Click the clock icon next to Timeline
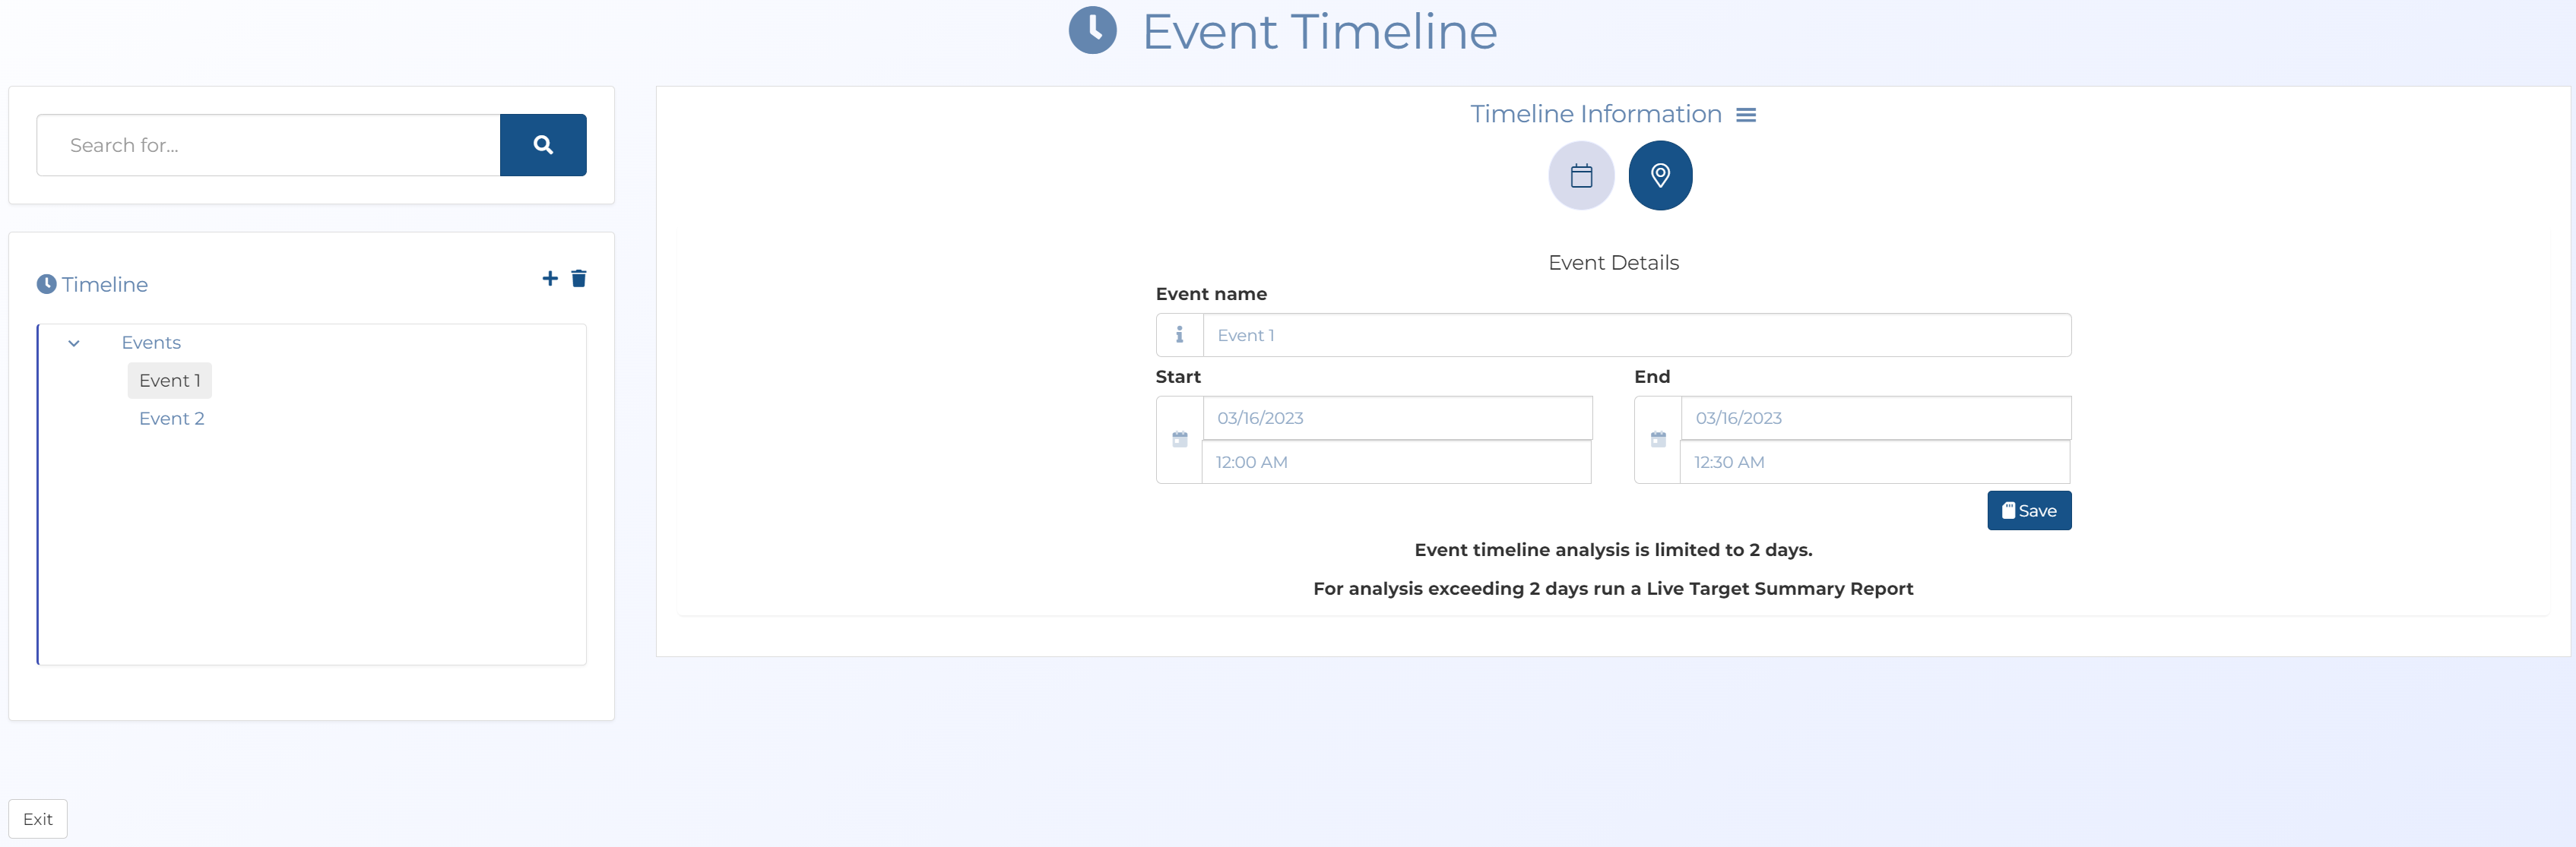This screenshot has width=2576, height=847. coord(46,285)
